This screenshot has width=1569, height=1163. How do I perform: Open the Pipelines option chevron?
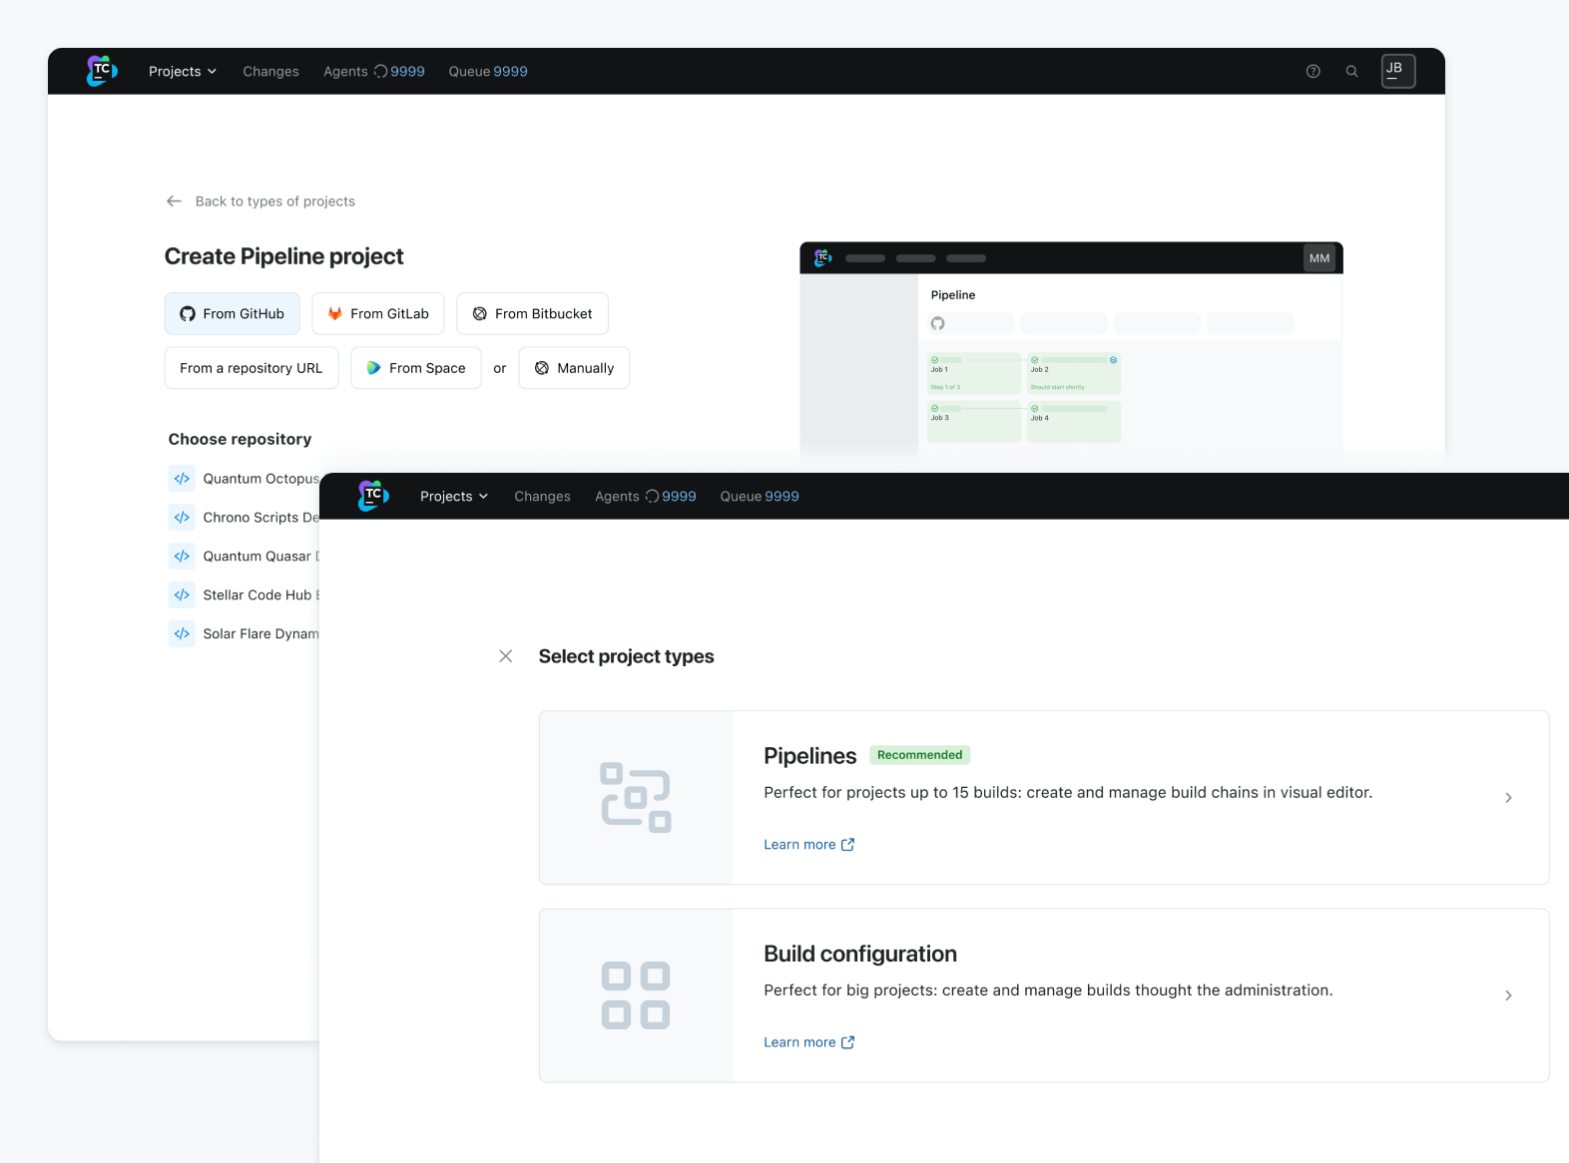coord(1508,798)
